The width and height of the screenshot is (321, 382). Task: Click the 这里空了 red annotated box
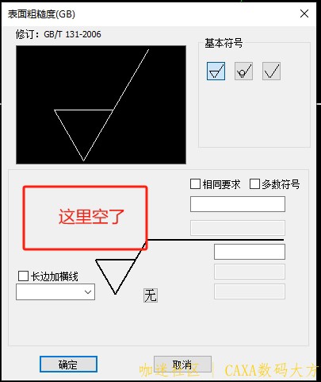(85, 218)
